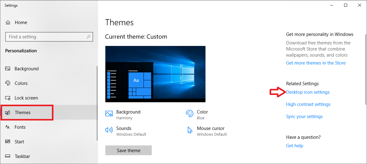Open High contrast settings link
Image resolution: width=367 pixels, height=164 pixels.
click(308, 104)
